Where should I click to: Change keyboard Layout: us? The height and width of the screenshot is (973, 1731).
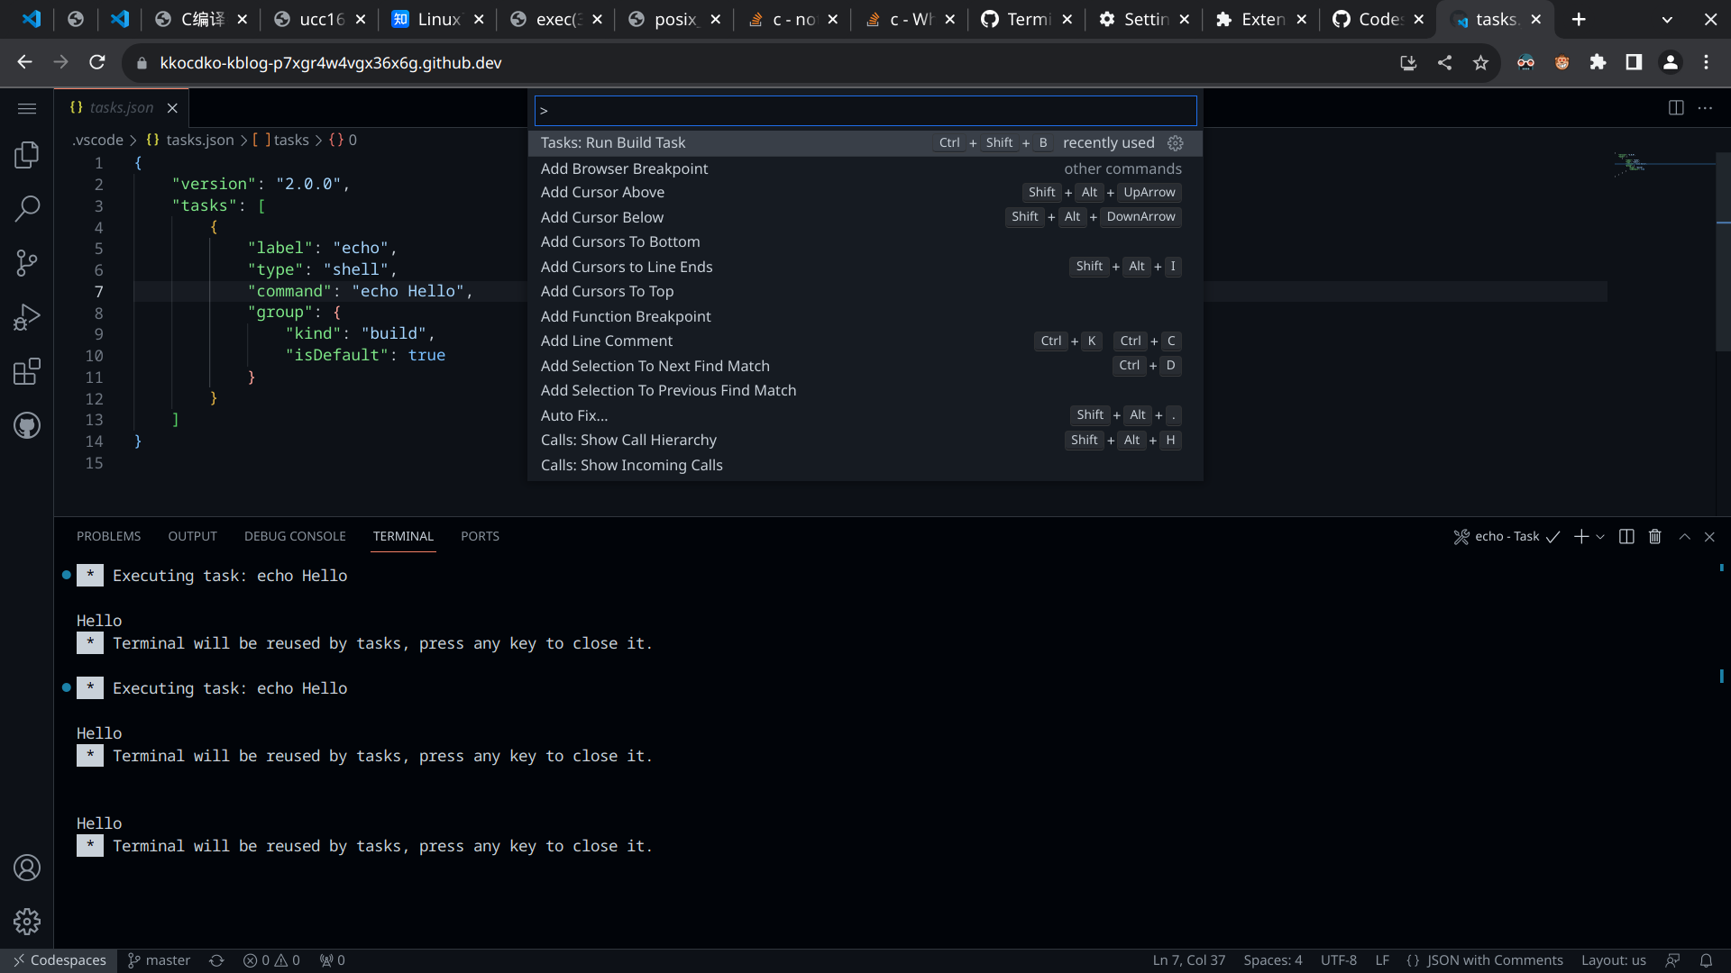click(1614, 960)
